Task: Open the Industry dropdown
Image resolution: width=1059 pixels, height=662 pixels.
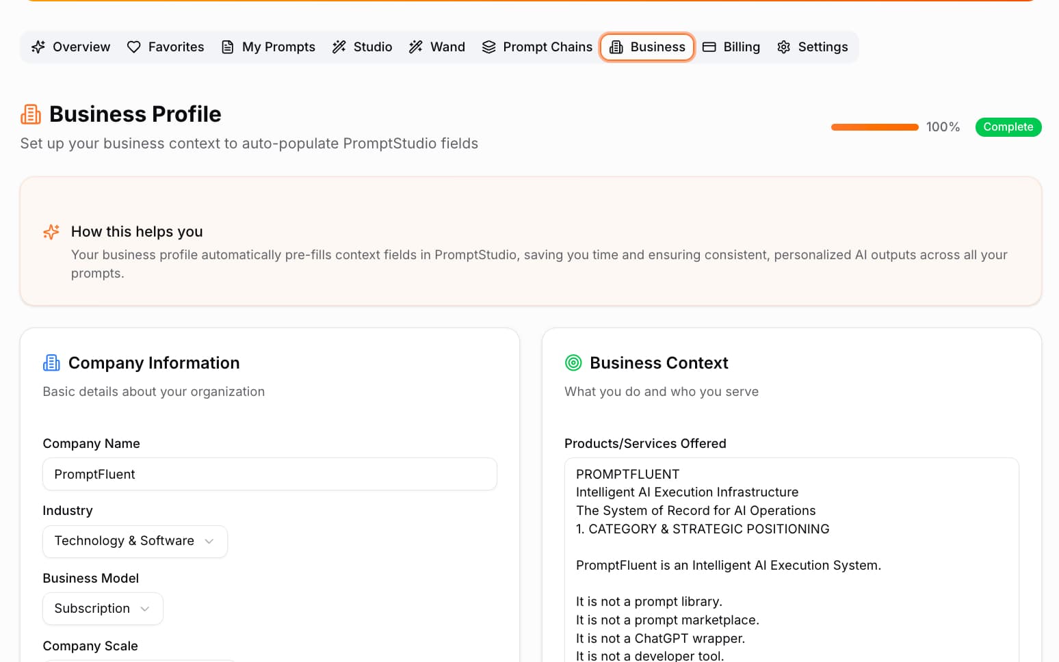Action: [x=134, y=541]
